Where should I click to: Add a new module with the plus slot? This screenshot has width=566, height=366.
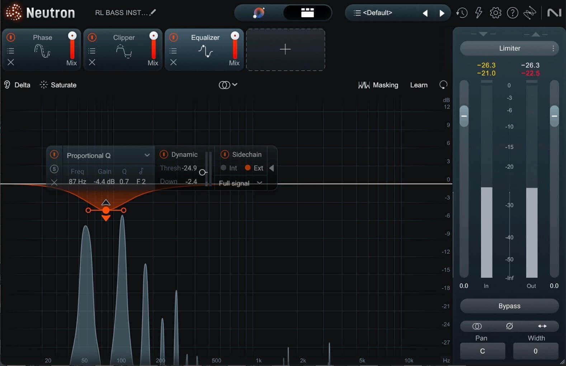[x=286, y=50]
